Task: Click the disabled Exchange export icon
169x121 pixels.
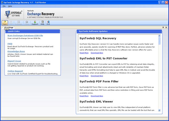Action: click(18, 23)
